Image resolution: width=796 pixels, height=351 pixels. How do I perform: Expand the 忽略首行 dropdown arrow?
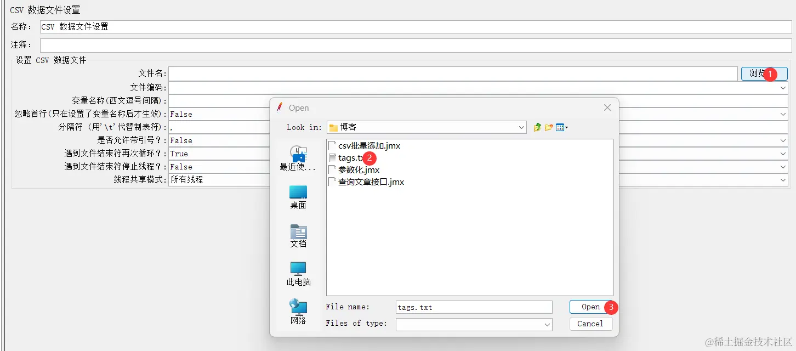click(x=783, y=114)
